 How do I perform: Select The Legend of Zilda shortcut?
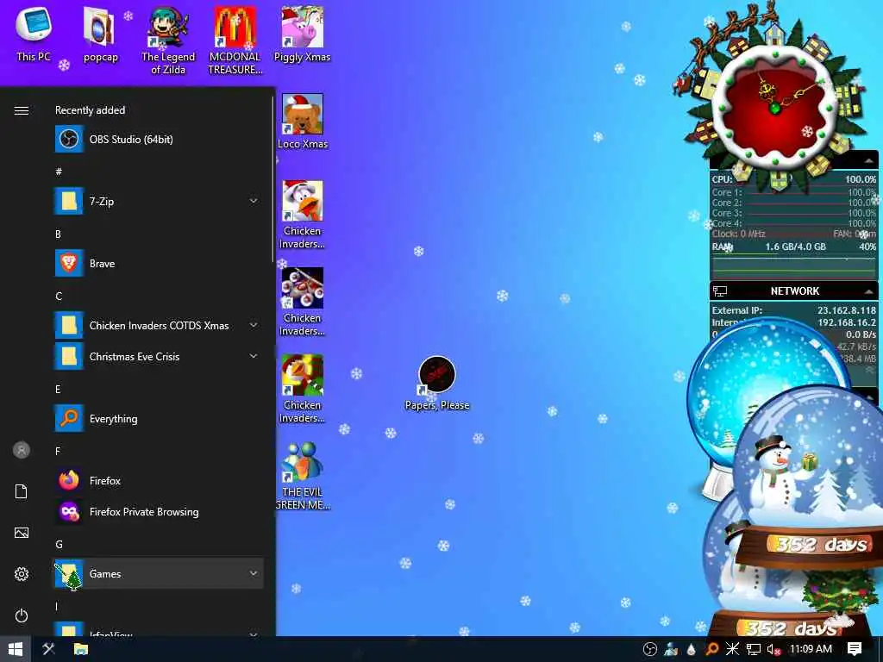(x=168, y=41)
